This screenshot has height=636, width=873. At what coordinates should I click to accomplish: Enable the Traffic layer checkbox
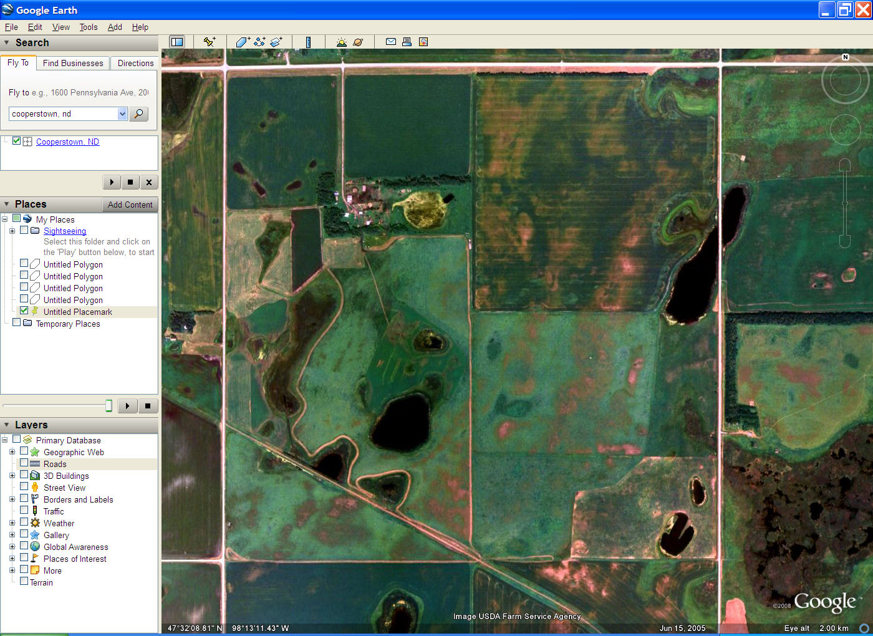pyautogui.click(x=24, y=510)
